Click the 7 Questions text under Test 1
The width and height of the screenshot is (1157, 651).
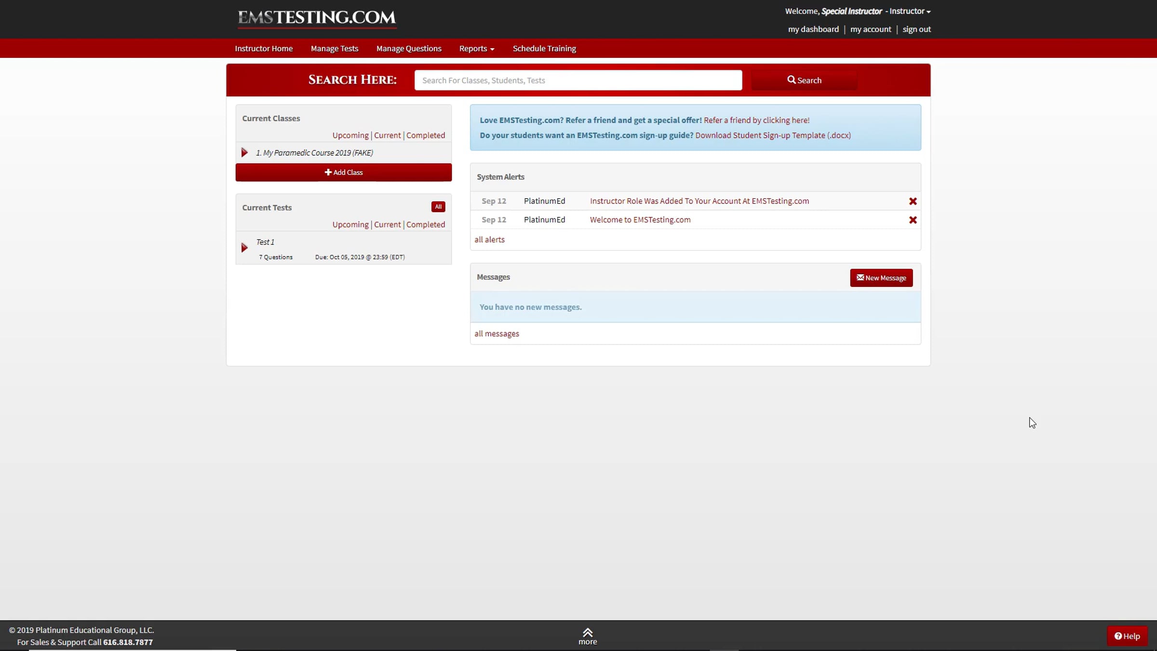tap(276, 258)
